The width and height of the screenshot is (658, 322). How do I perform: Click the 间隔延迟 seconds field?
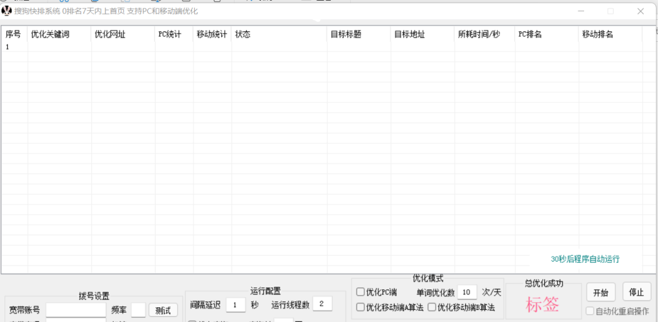235,305
